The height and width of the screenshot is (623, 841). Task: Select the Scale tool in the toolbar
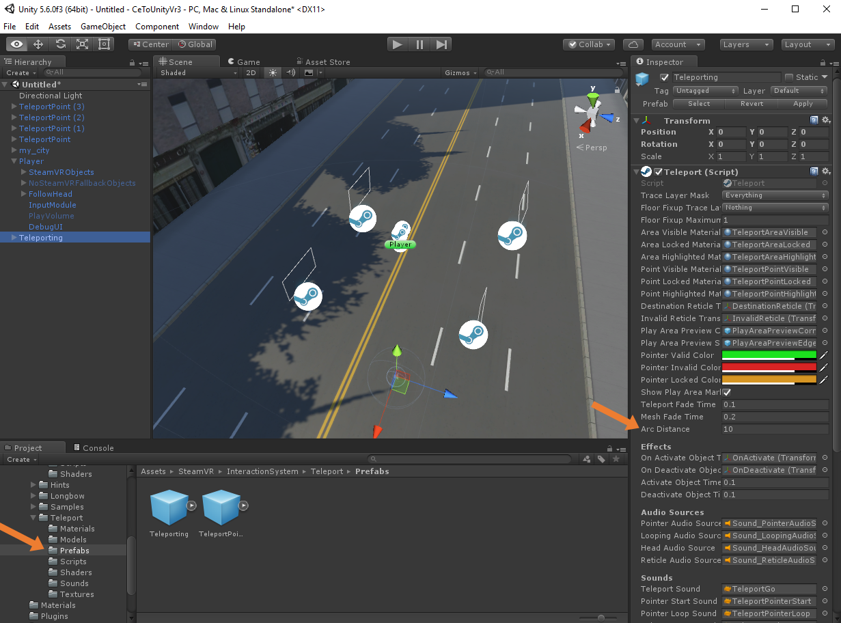83,44
